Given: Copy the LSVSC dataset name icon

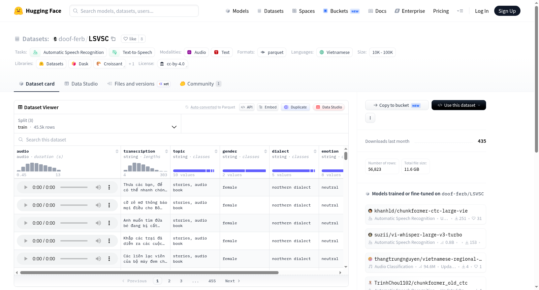Looking at the screenshot, I should point(113,39).
